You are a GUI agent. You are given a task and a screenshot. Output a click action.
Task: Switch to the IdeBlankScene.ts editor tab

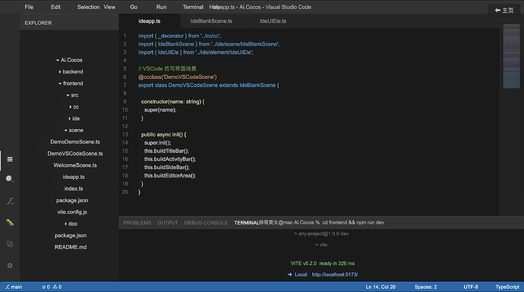(x=211, y=21)
